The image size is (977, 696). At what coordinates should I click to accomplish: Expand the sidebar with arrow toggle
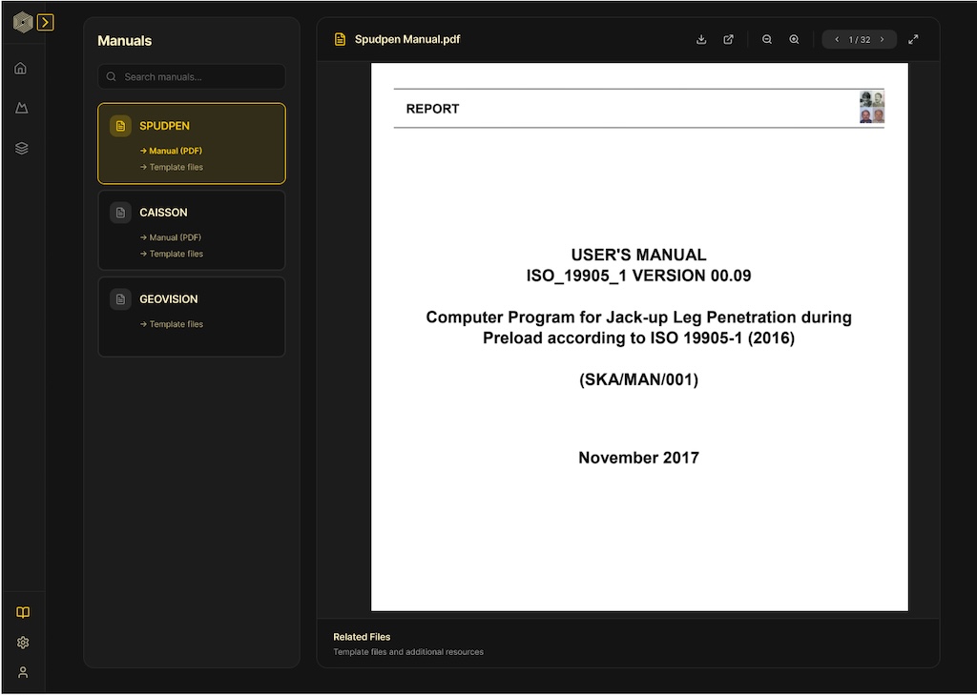coord(45,22)
